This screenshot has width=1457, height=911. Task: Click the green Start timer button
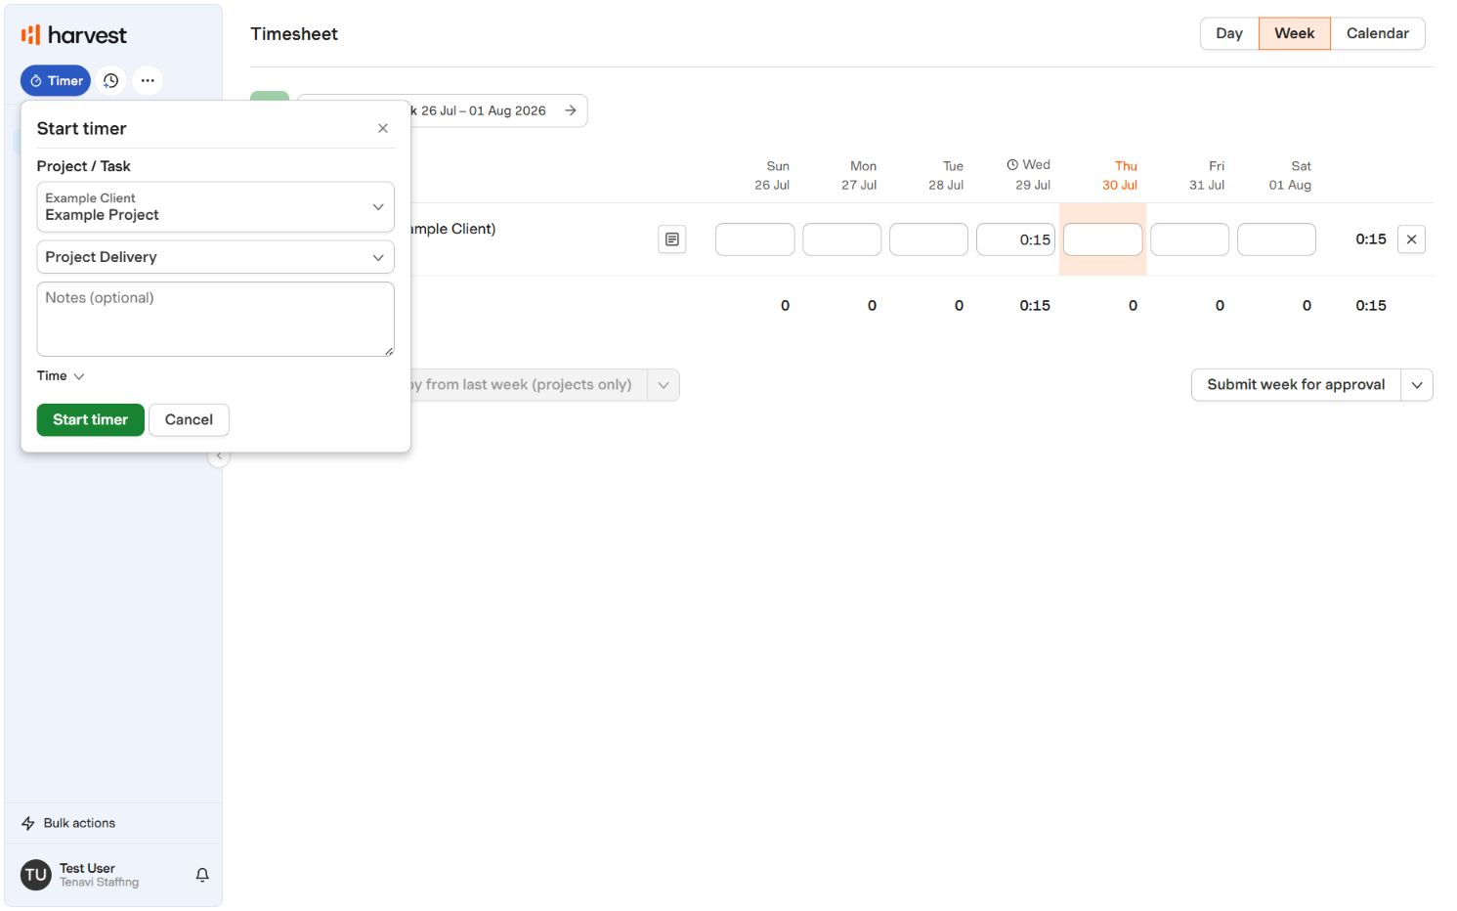[91, 420]
